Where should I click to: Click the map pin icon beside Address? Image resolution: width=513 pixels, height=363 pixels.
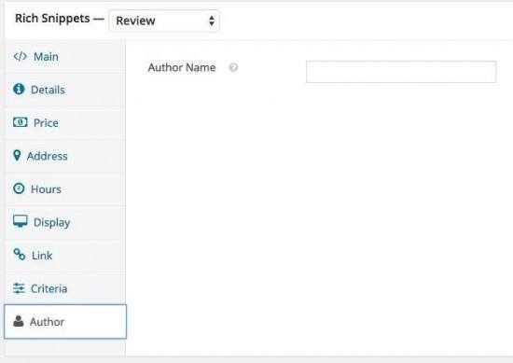[x=17, y=156]
